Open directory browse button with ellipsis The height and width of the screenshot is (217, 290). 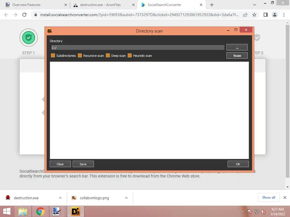[x=237, y=47]
